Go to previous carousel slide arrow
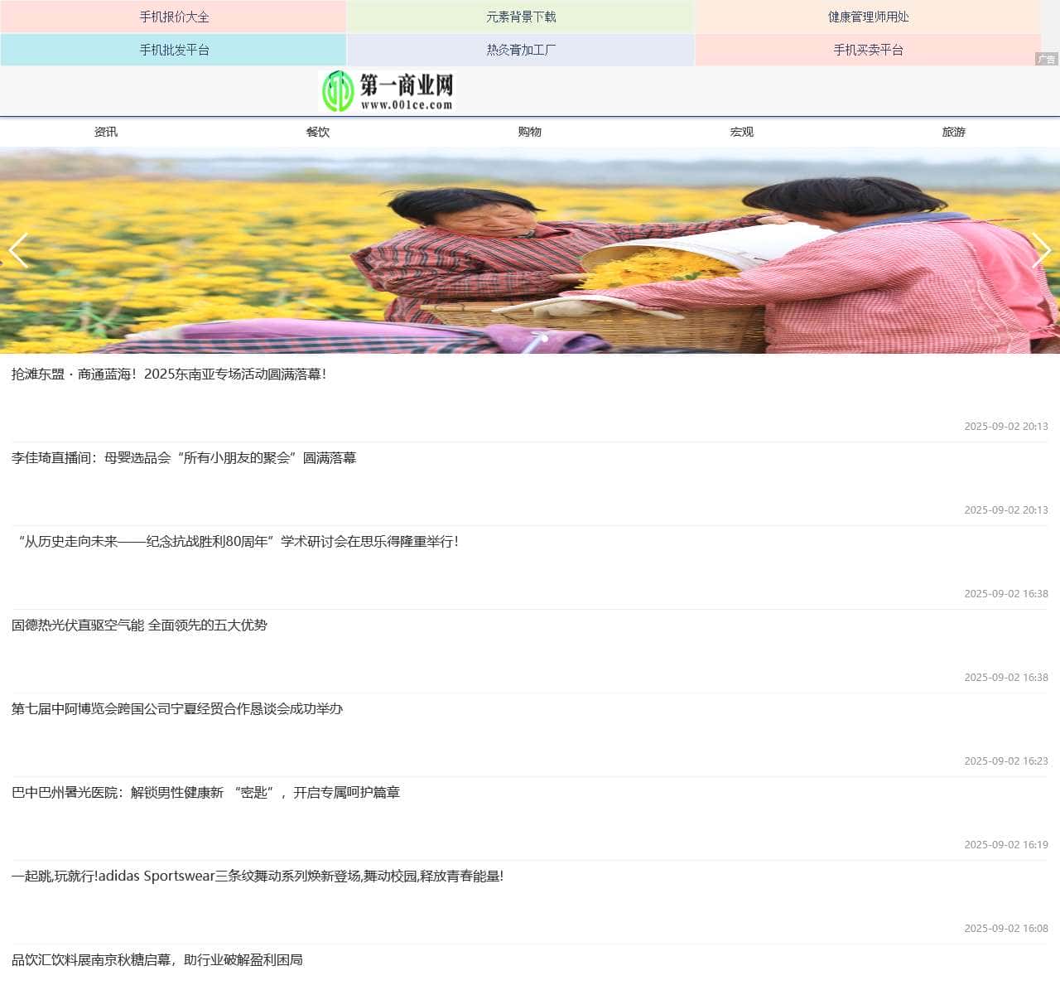 pyautogui.click(x=18, y=250)
